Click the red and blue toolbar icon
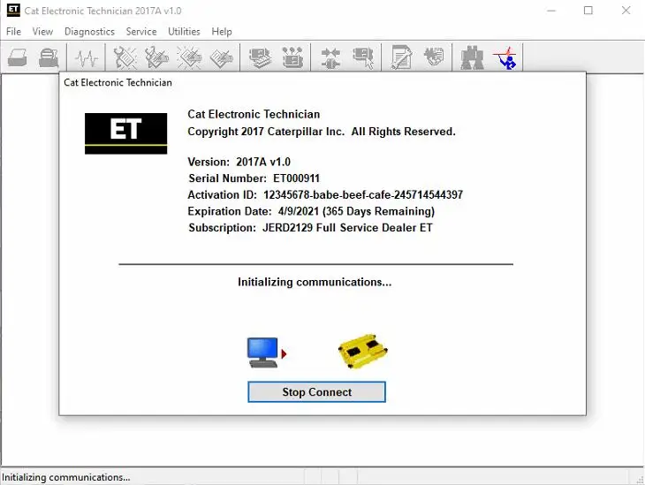 tap(505, 58)
